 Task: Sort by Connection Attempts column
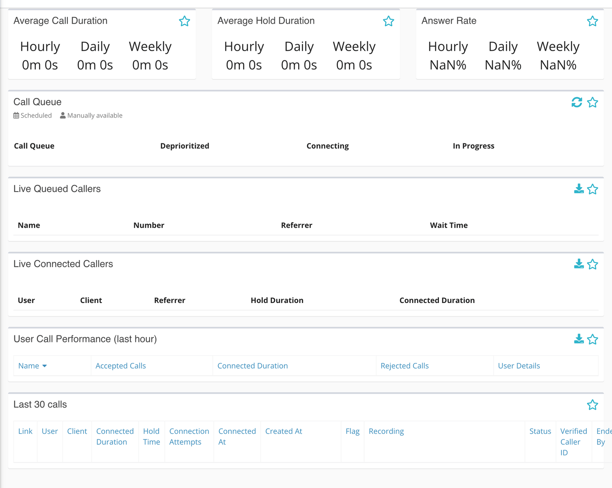pos(189,436)
